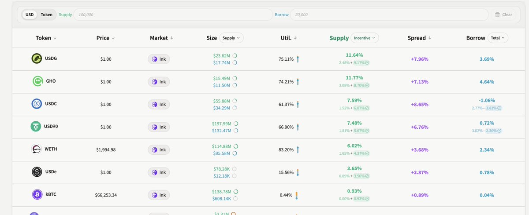Sort table by Price column

click(105, 38)
